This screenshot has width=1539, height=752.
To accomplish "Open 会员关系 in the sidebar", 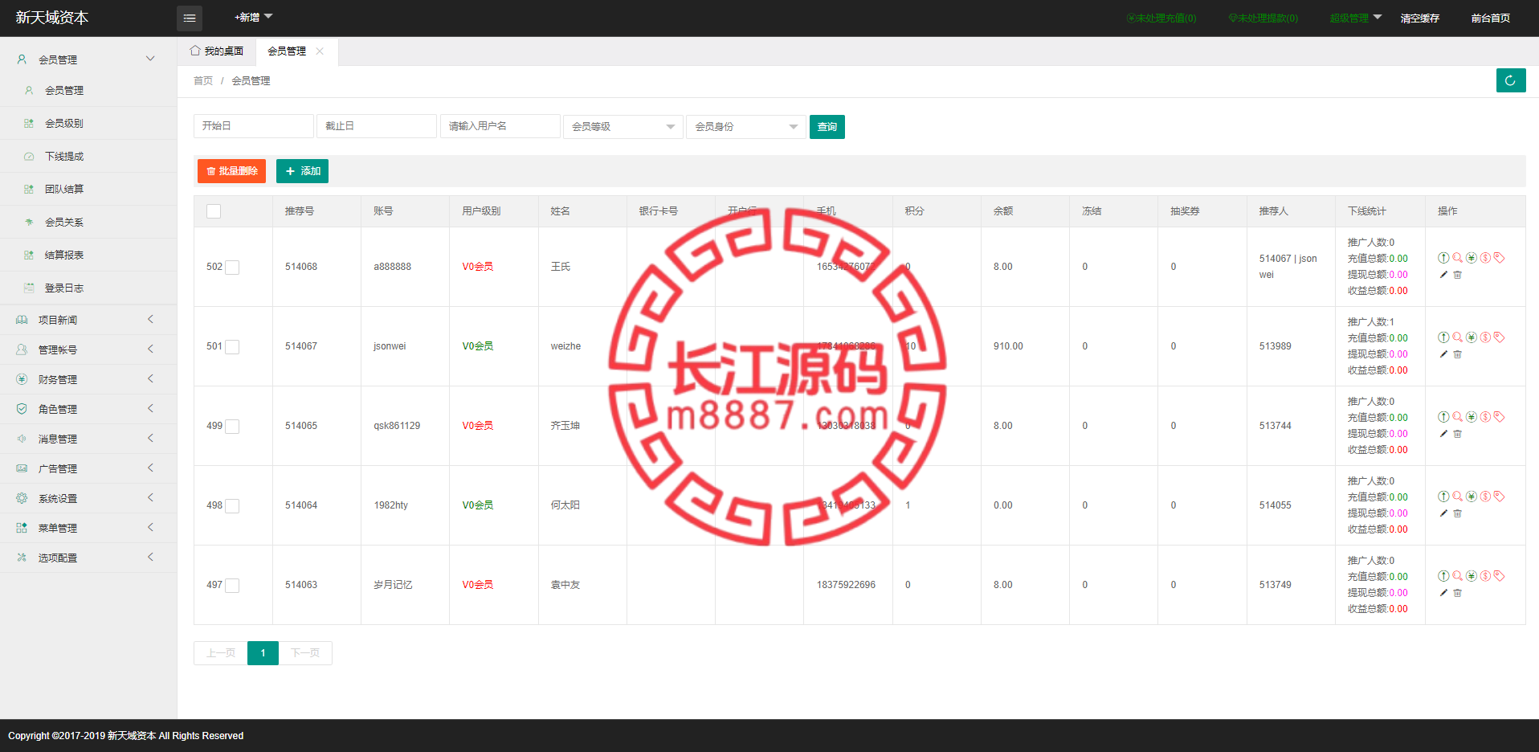I will (88, 222).
